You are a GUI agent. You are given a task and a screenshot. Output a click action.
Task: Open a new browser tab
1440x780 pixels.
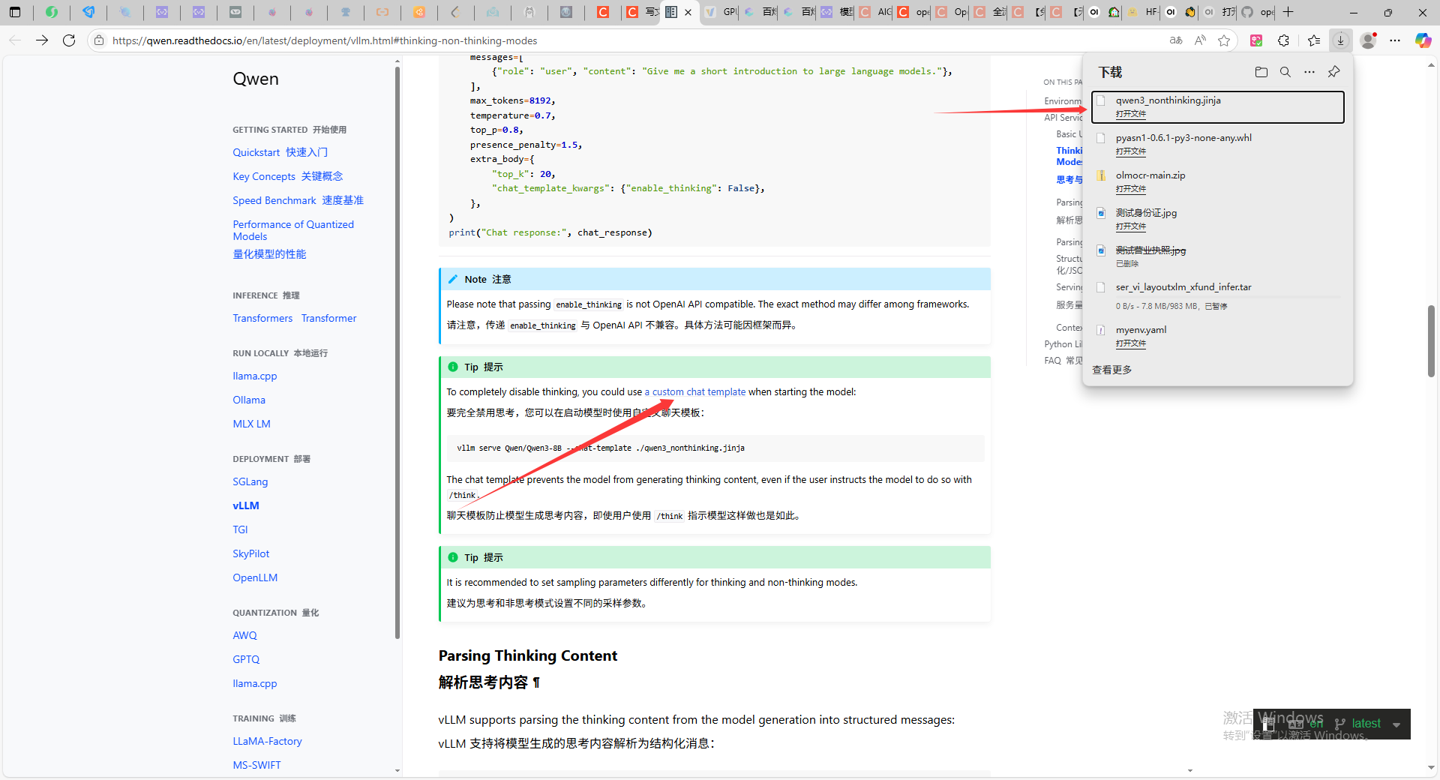point(1288,12)
